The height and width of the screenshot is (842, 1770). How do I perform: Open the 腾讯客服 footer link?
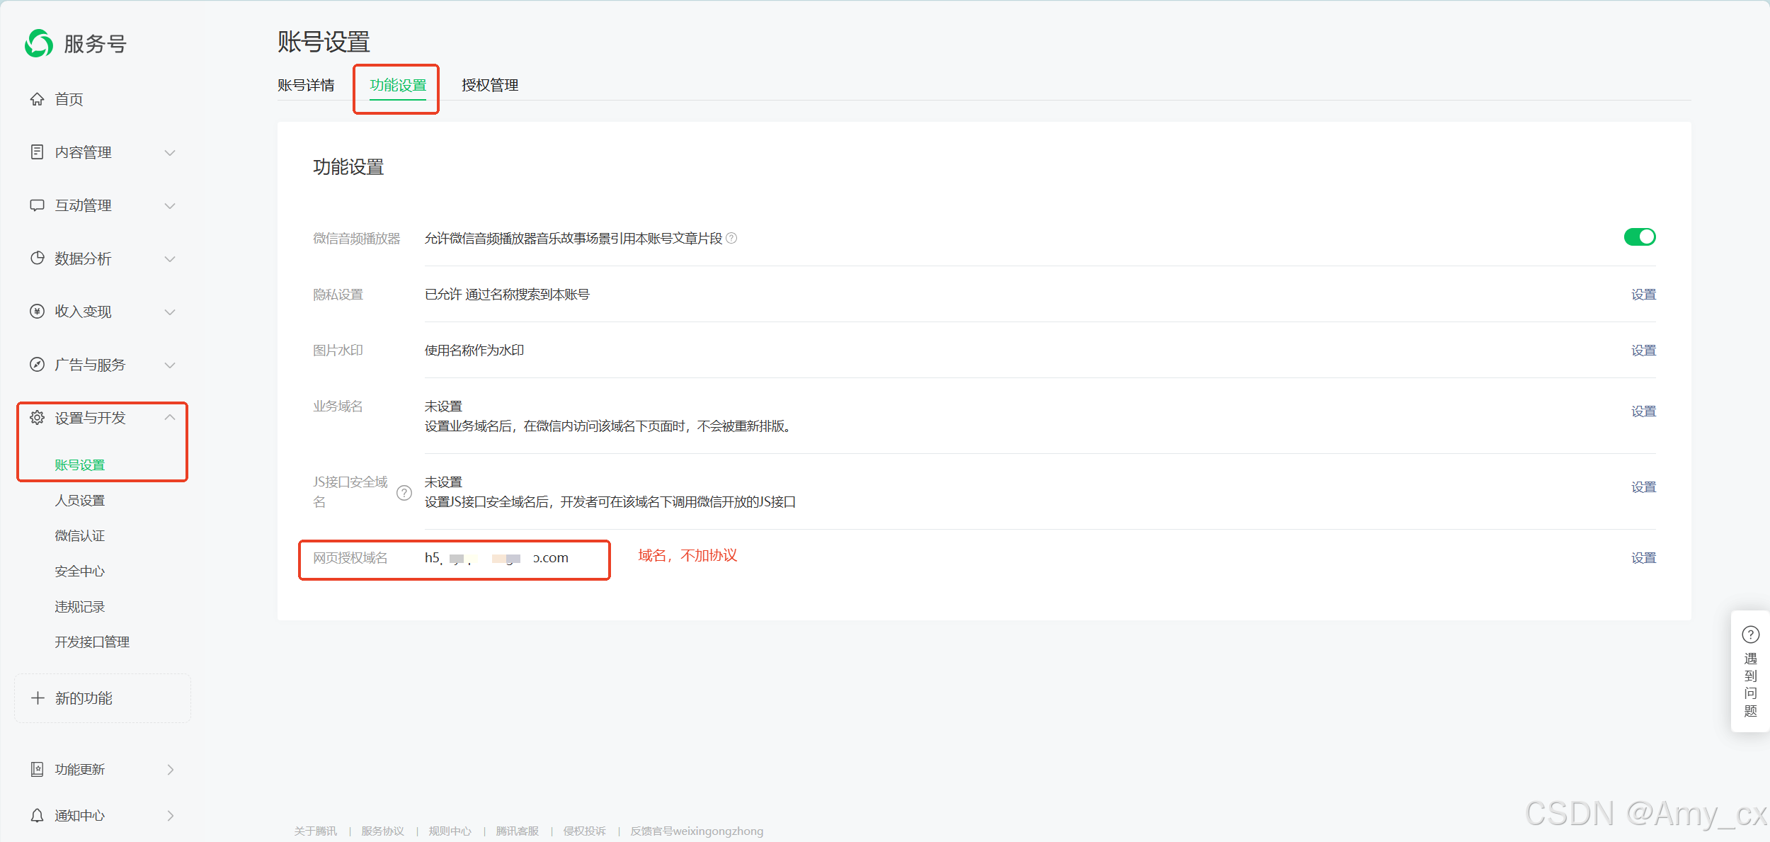518,831
